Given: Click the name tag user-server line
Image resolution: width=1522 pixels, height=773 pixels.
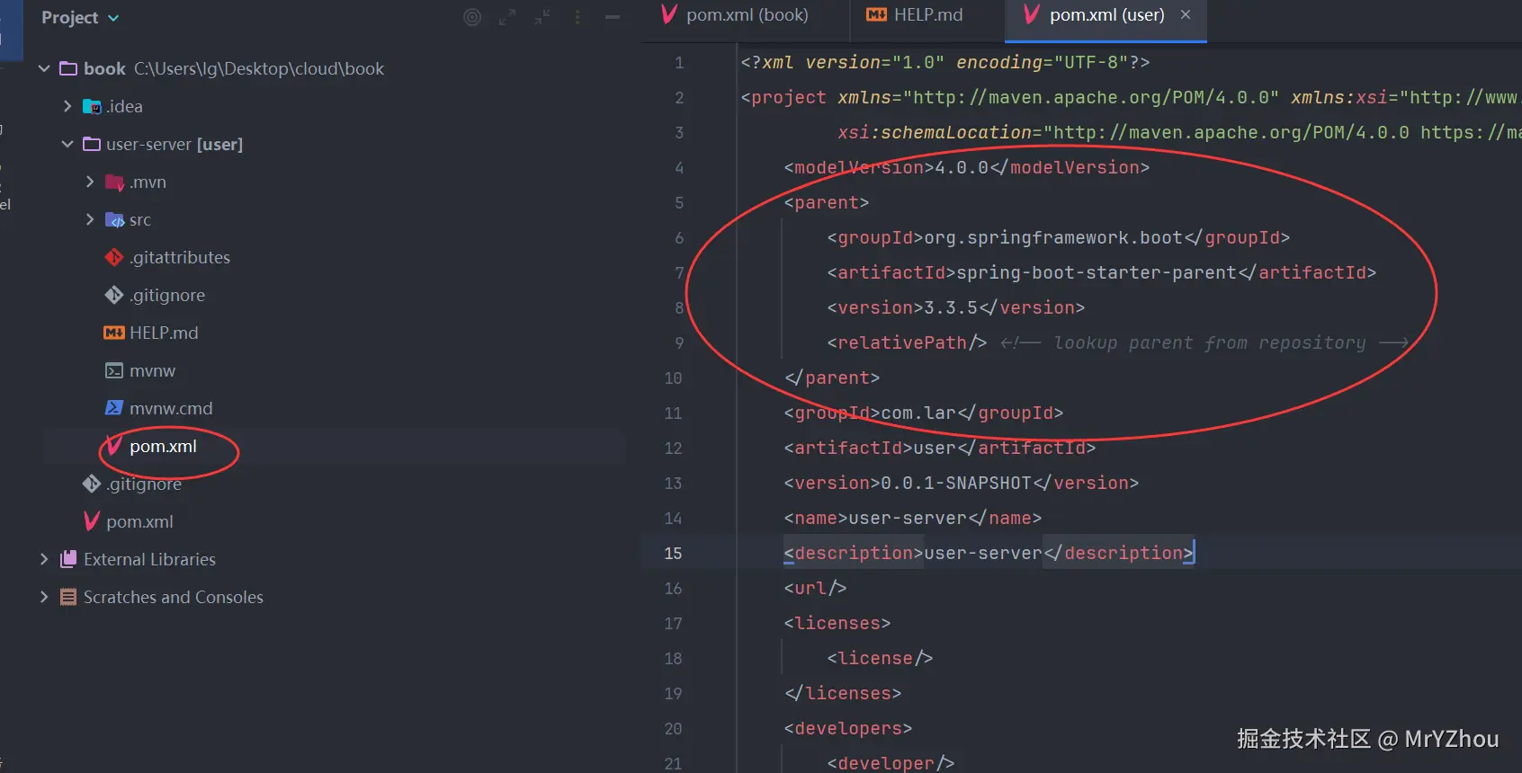Looking at the screenshot, I should point(913,518).
